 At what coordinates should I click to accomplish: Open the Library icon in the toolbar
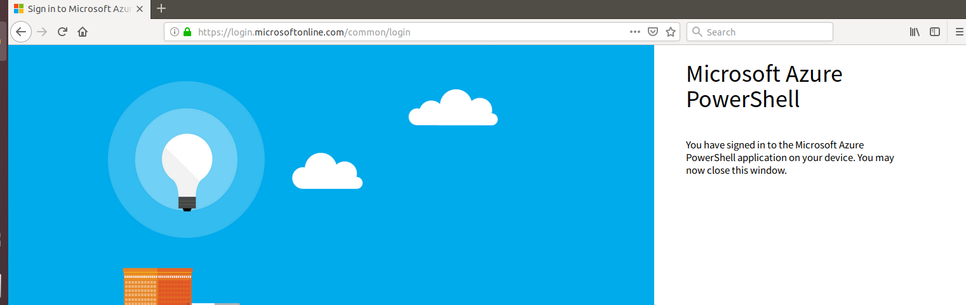click(915, 32)
